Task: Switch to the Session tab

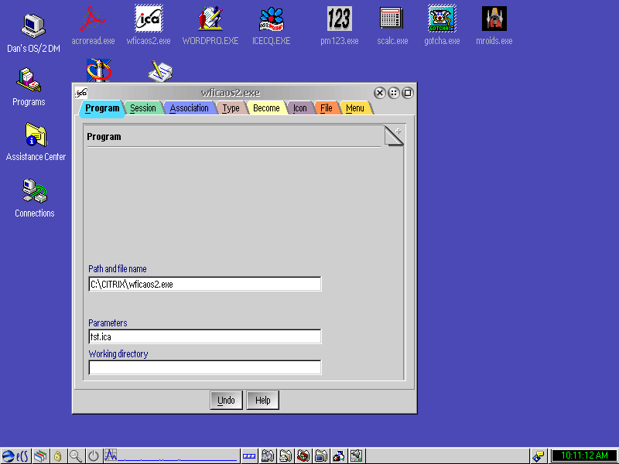Action: click(x=143, y=108)
